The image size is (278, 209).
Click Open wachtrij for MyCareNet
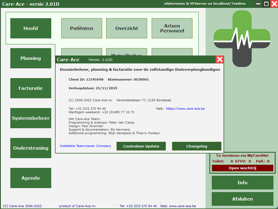[x=242, y=168]
